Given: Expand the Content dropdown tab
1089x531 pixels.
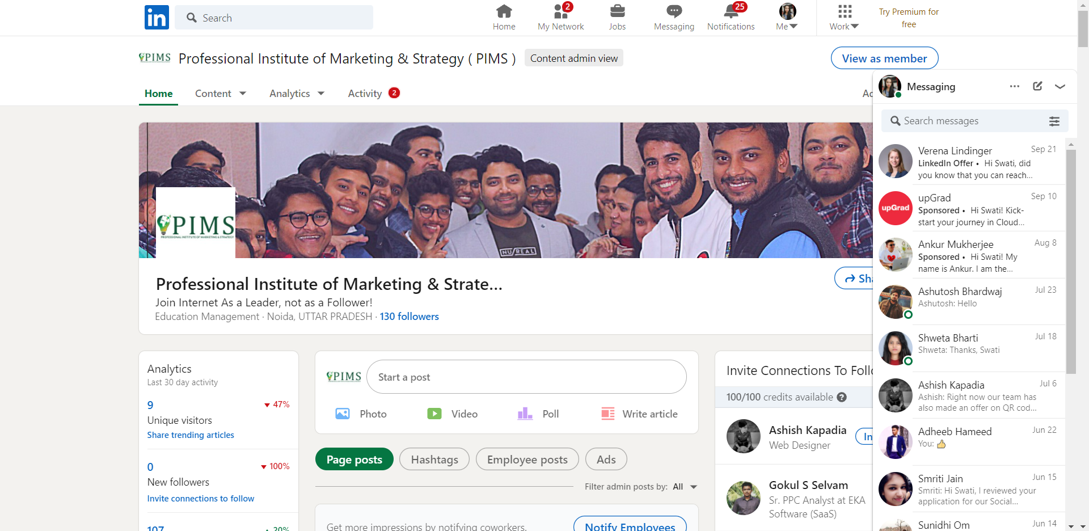Looking at the screenshot, I should [x=220, y=94].
